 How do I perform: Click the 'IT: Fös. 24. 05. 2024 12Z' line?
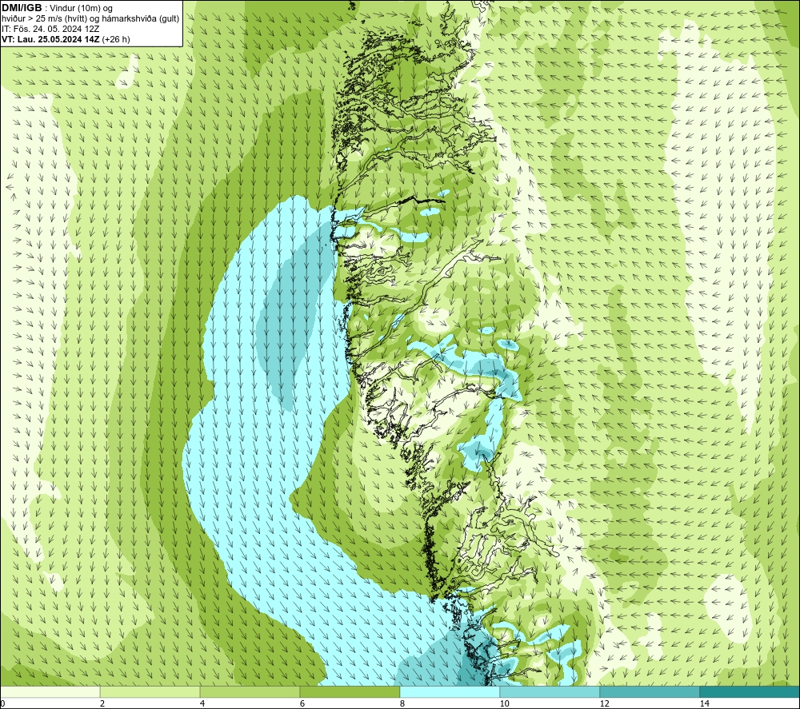coord(50,29)
